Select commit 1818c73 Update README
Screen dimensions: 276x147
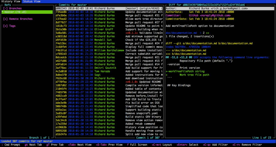pyautogui.click(x=109, y=26)
